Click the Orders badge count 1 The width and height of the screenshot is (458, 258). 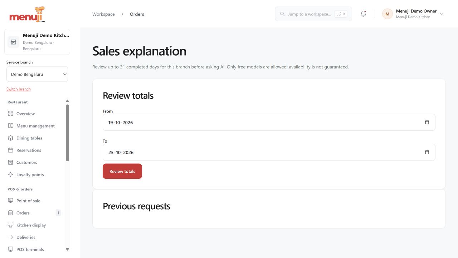pyautogui.click(x=58, y=213)
